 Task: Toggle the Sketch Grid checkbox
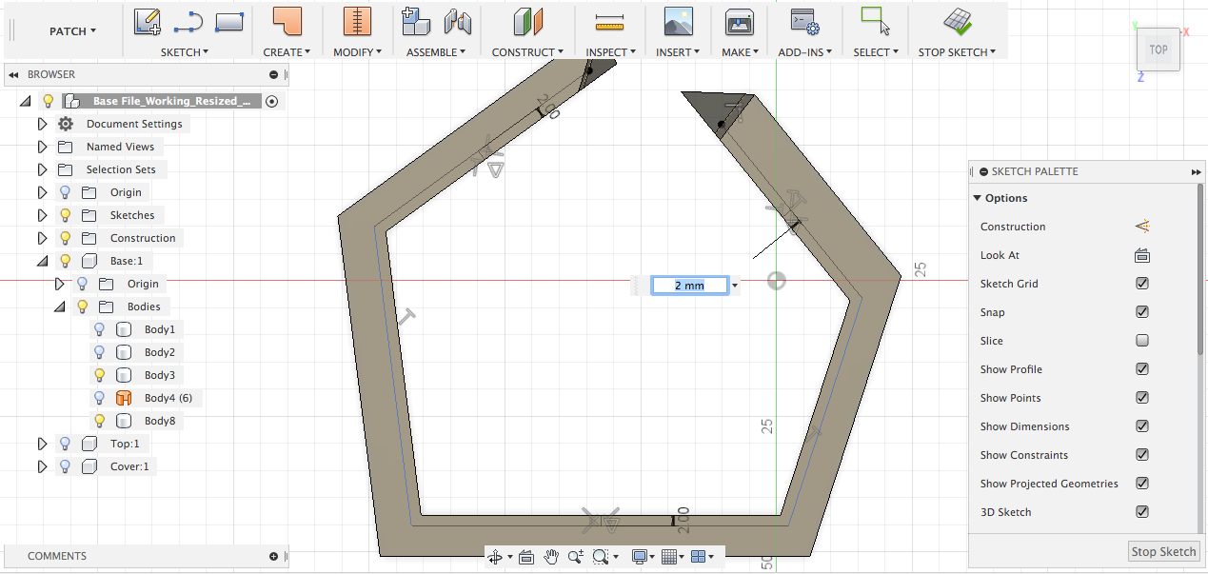pyautogui.click(x=1142, y=284)
